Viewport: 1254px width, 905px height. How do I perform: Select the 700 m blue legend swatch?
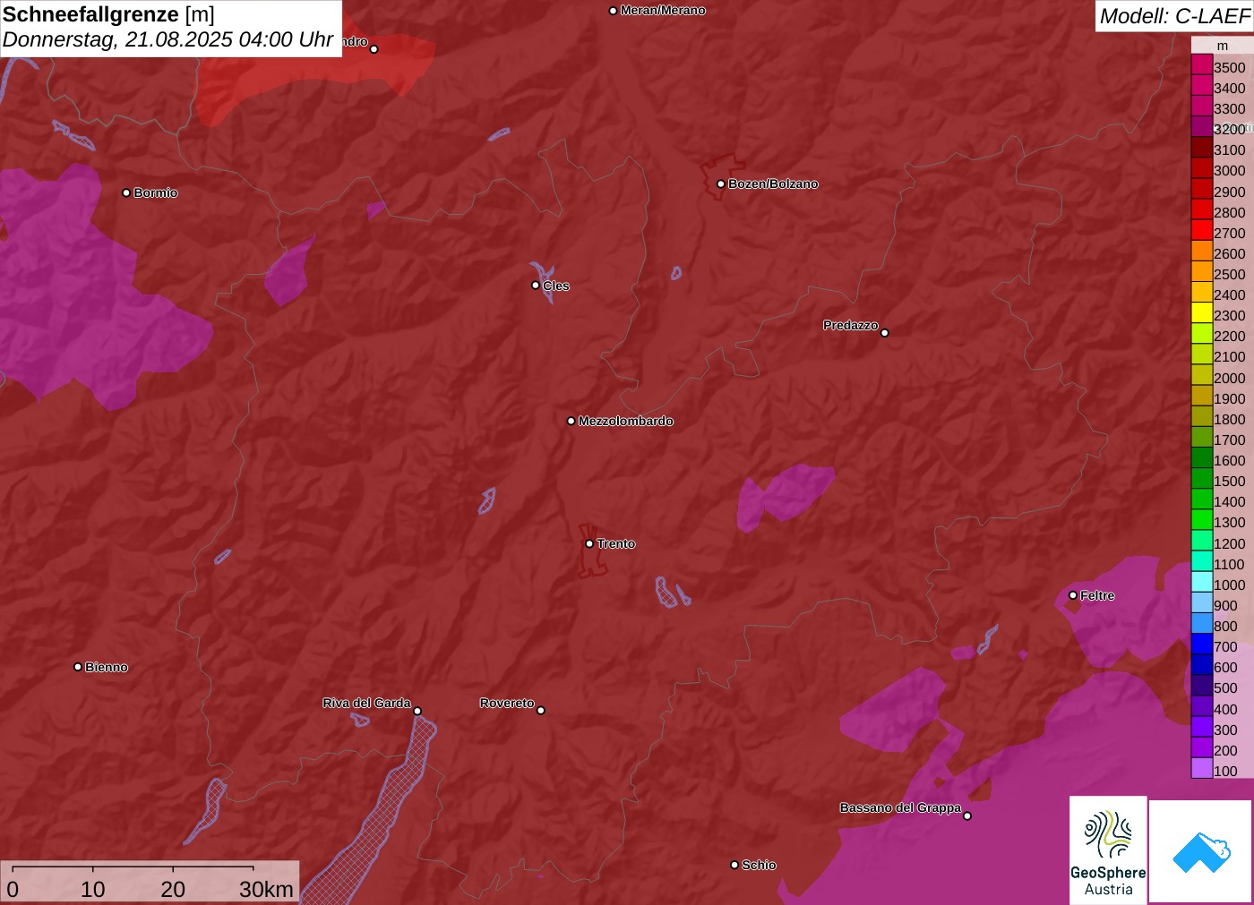click(1202, 644)
